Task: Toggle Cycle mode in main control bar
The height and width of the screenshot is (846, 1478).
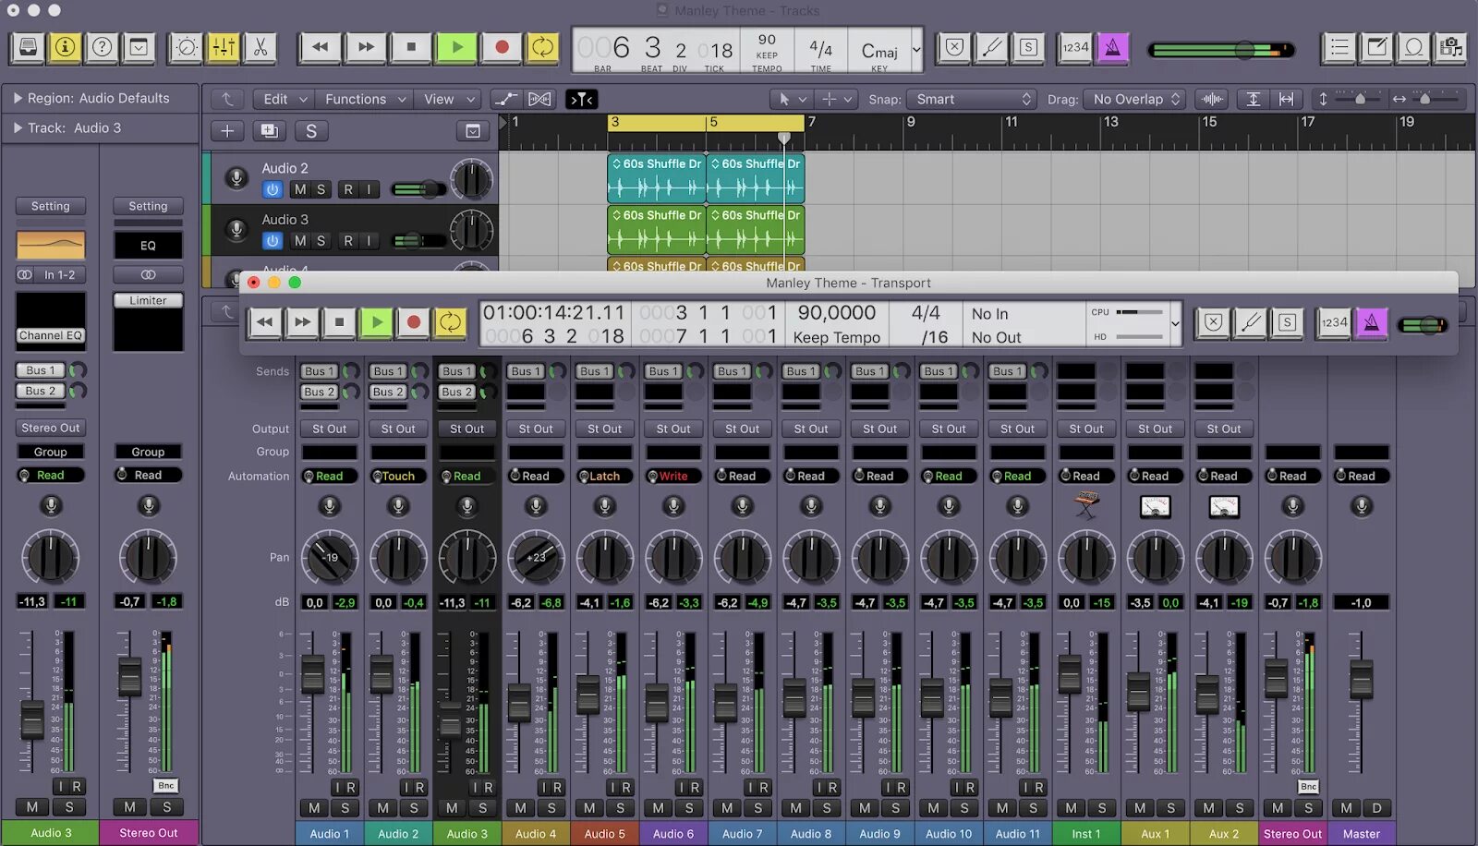Action: (543, 47)
